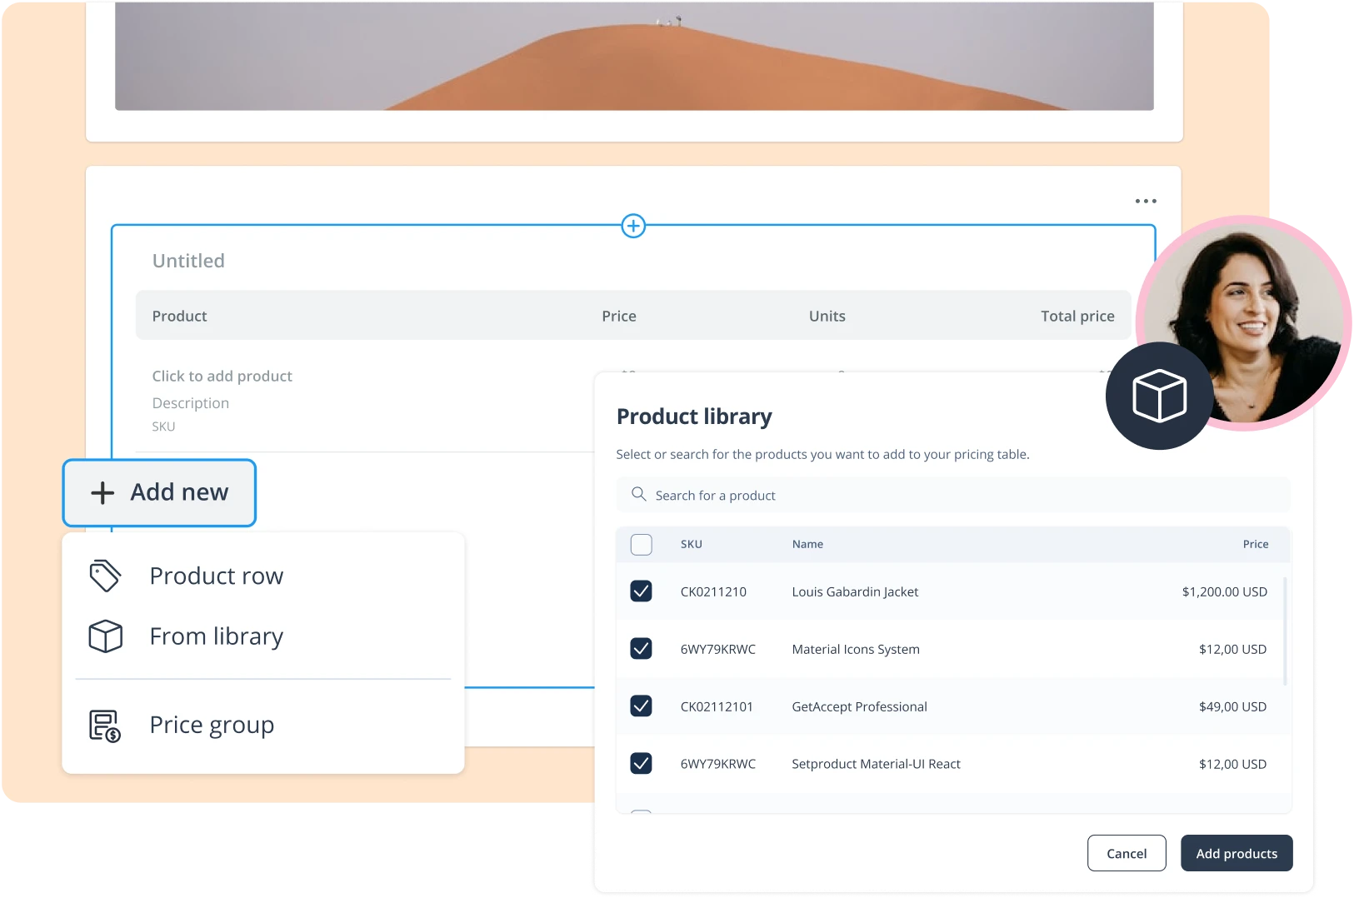Uncheck the Setproduct Material-UI React product

pyautogui.click(x=642, y=763)
